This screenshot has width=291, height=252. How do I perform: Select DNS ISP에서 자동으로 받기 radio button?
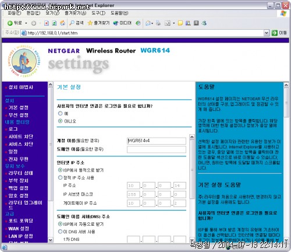pos(60,224)
